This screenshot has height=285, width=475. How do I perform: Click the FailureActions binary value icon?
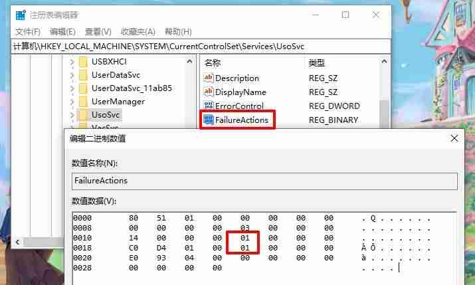pyautogui.click(x=209, y=120)
